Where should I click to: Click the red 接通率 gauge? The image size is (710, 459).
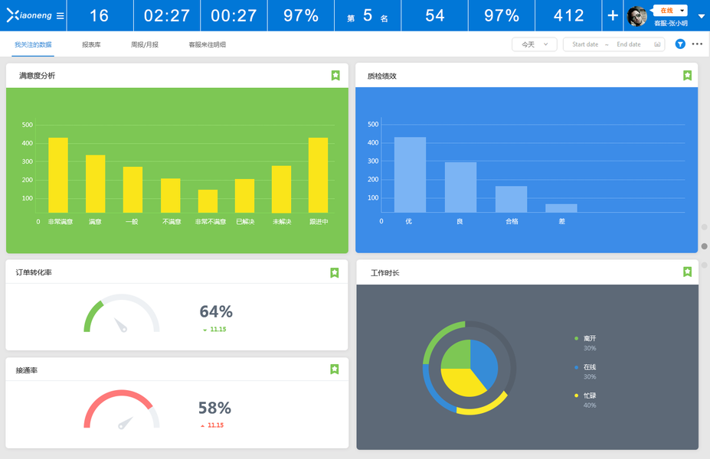click(x=121, y=409)
